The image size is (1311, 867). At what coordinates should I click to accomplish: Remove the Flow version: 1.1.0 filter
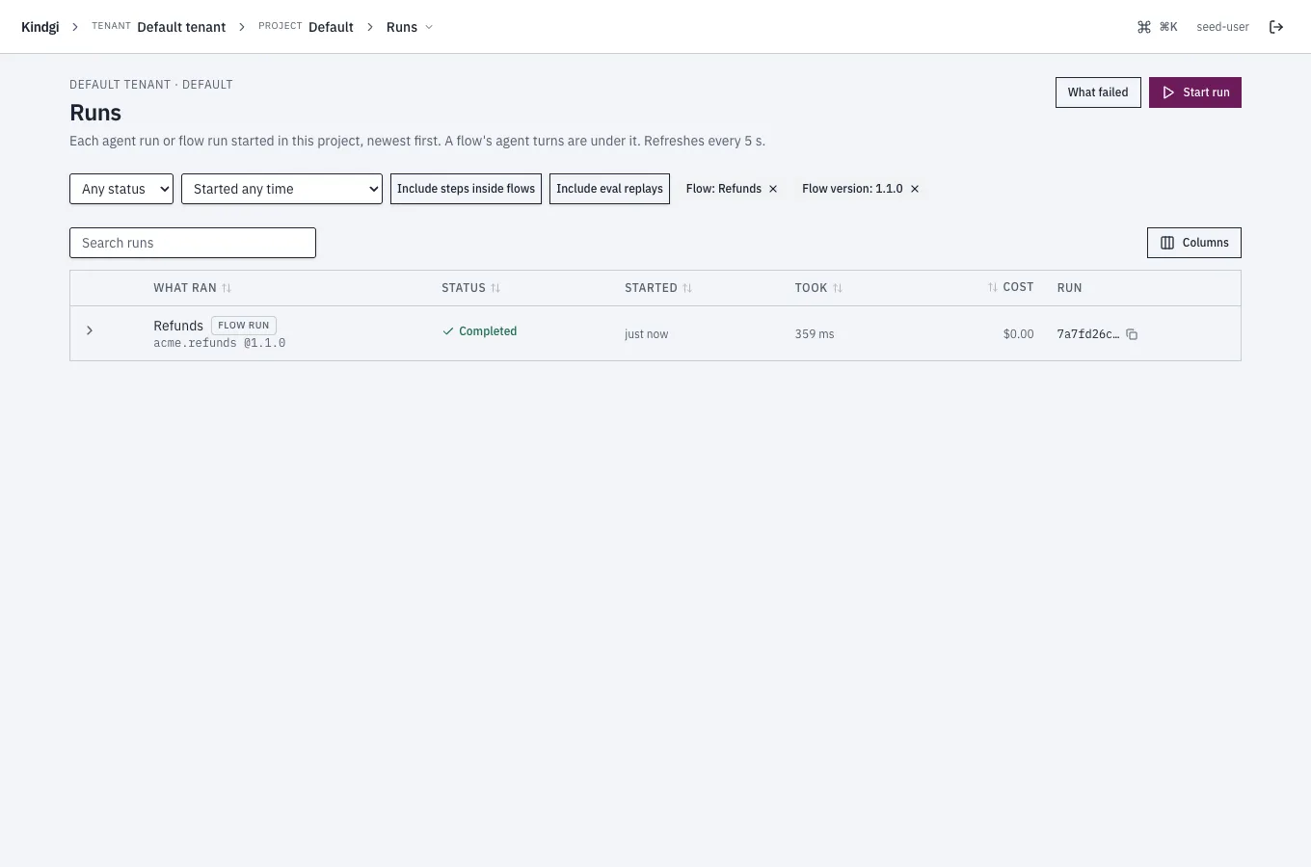(x=915, y=189)
